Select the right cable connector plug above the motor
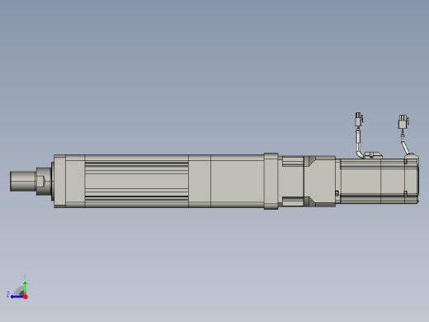This screenshot has height=322, width=429. pyautogui.click(x=403, y=122)
